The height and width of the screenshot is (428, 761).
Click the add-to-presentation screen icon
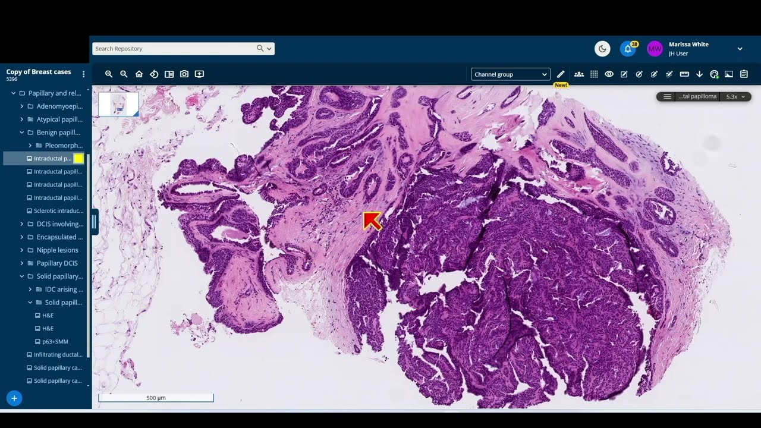tap(200, 74)
